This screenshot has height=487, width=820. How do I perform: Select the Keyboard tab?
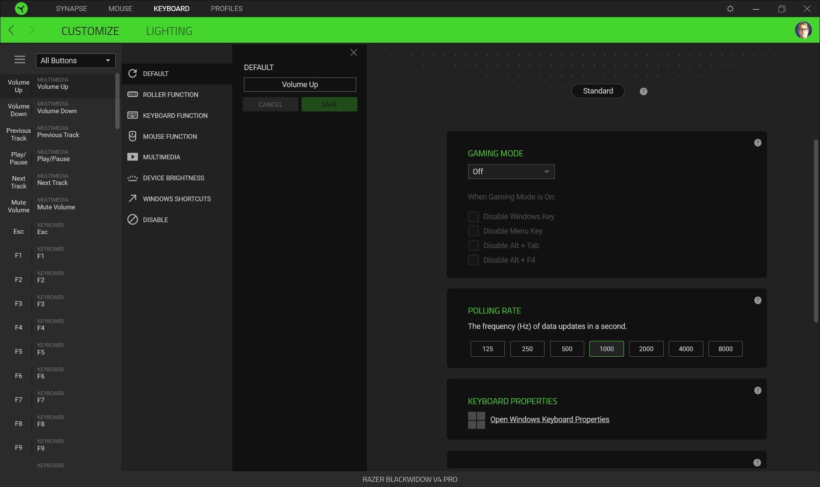[171, 9]
